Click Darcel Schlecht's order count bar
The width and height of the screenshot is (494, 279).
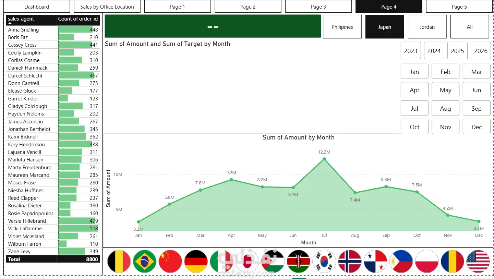(x=76, y=75)
